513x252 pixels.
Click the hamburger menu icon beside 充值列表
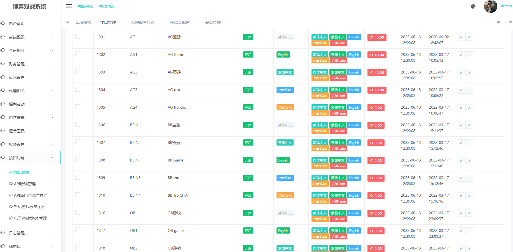click(69, 6)
